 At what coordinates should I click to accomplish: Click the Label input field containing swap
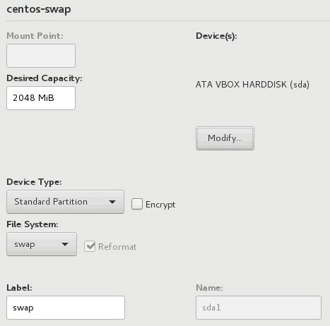66,308
